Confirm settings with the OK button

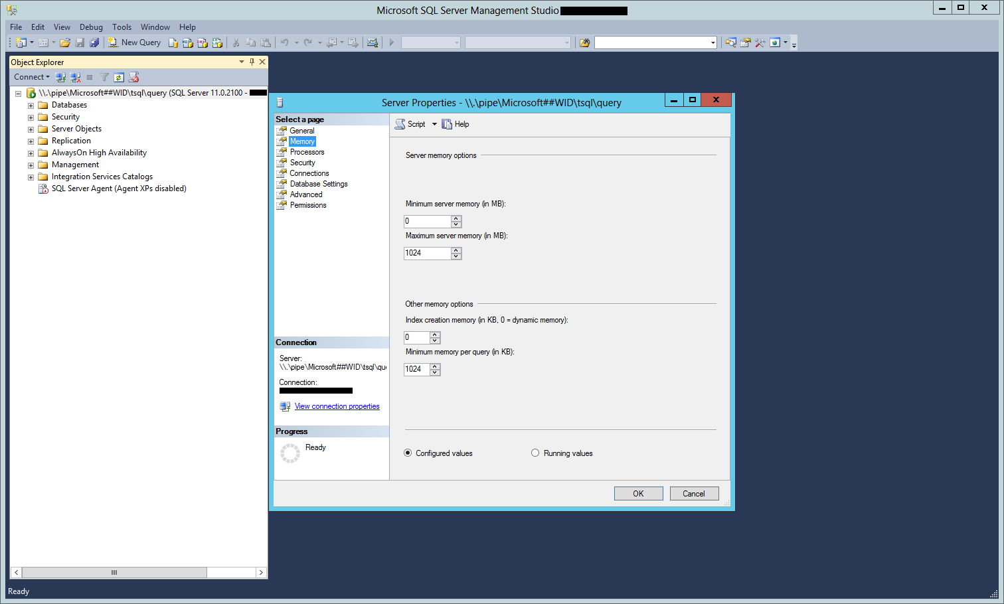pyautogui.click(x=637, y=493)
